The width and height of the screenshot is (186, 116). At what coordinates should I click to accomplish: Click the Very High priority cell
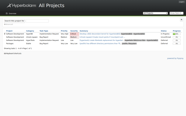[64, 34]
